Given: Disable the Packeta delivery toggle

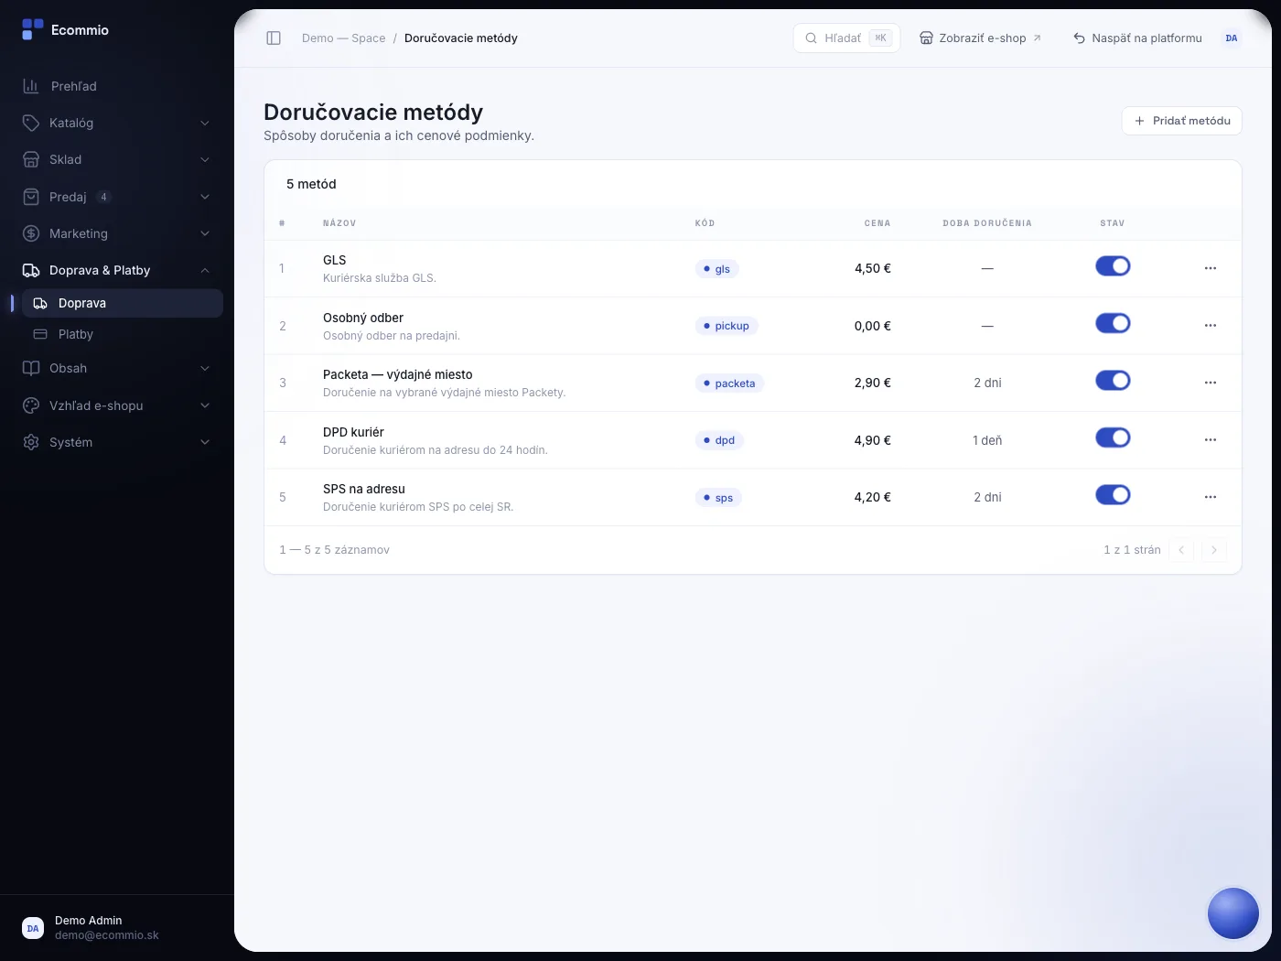Looking at the screenshot, I should [1113, 381].
